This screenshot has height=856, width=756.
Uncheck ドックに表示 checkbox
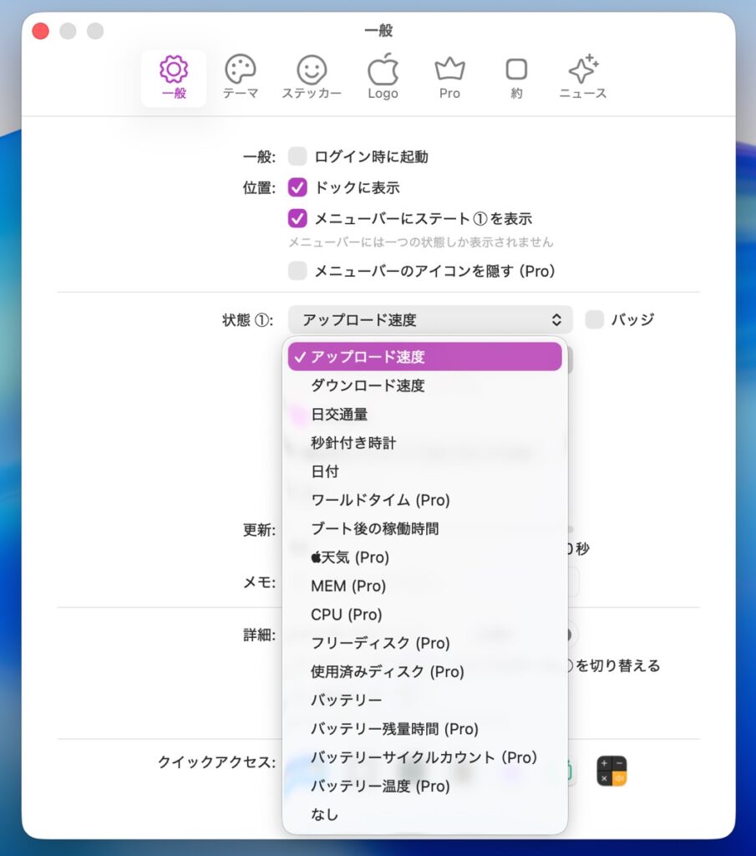(297, 187)
